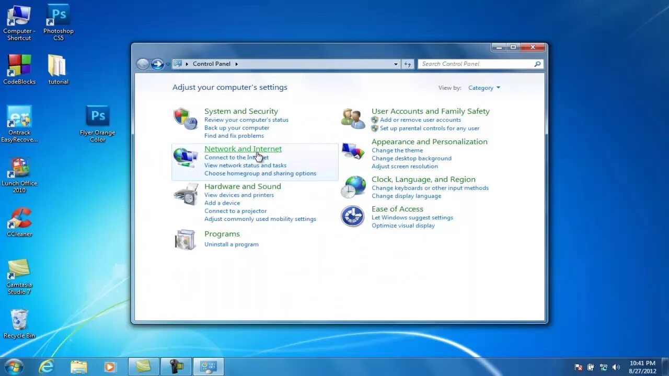Open the System and Security heading link
The width and height of the screenshot is (669, 376).
(x=241, y=111)
